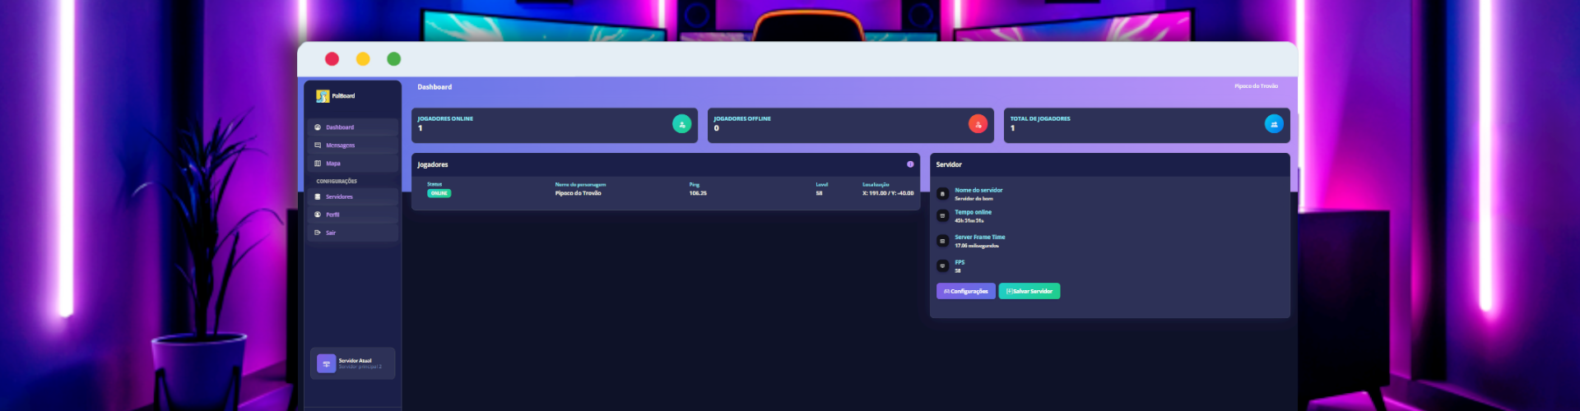Click the Mapa map icon
The width and height of the screenshot is (1580, 411).
pos(318,164)
